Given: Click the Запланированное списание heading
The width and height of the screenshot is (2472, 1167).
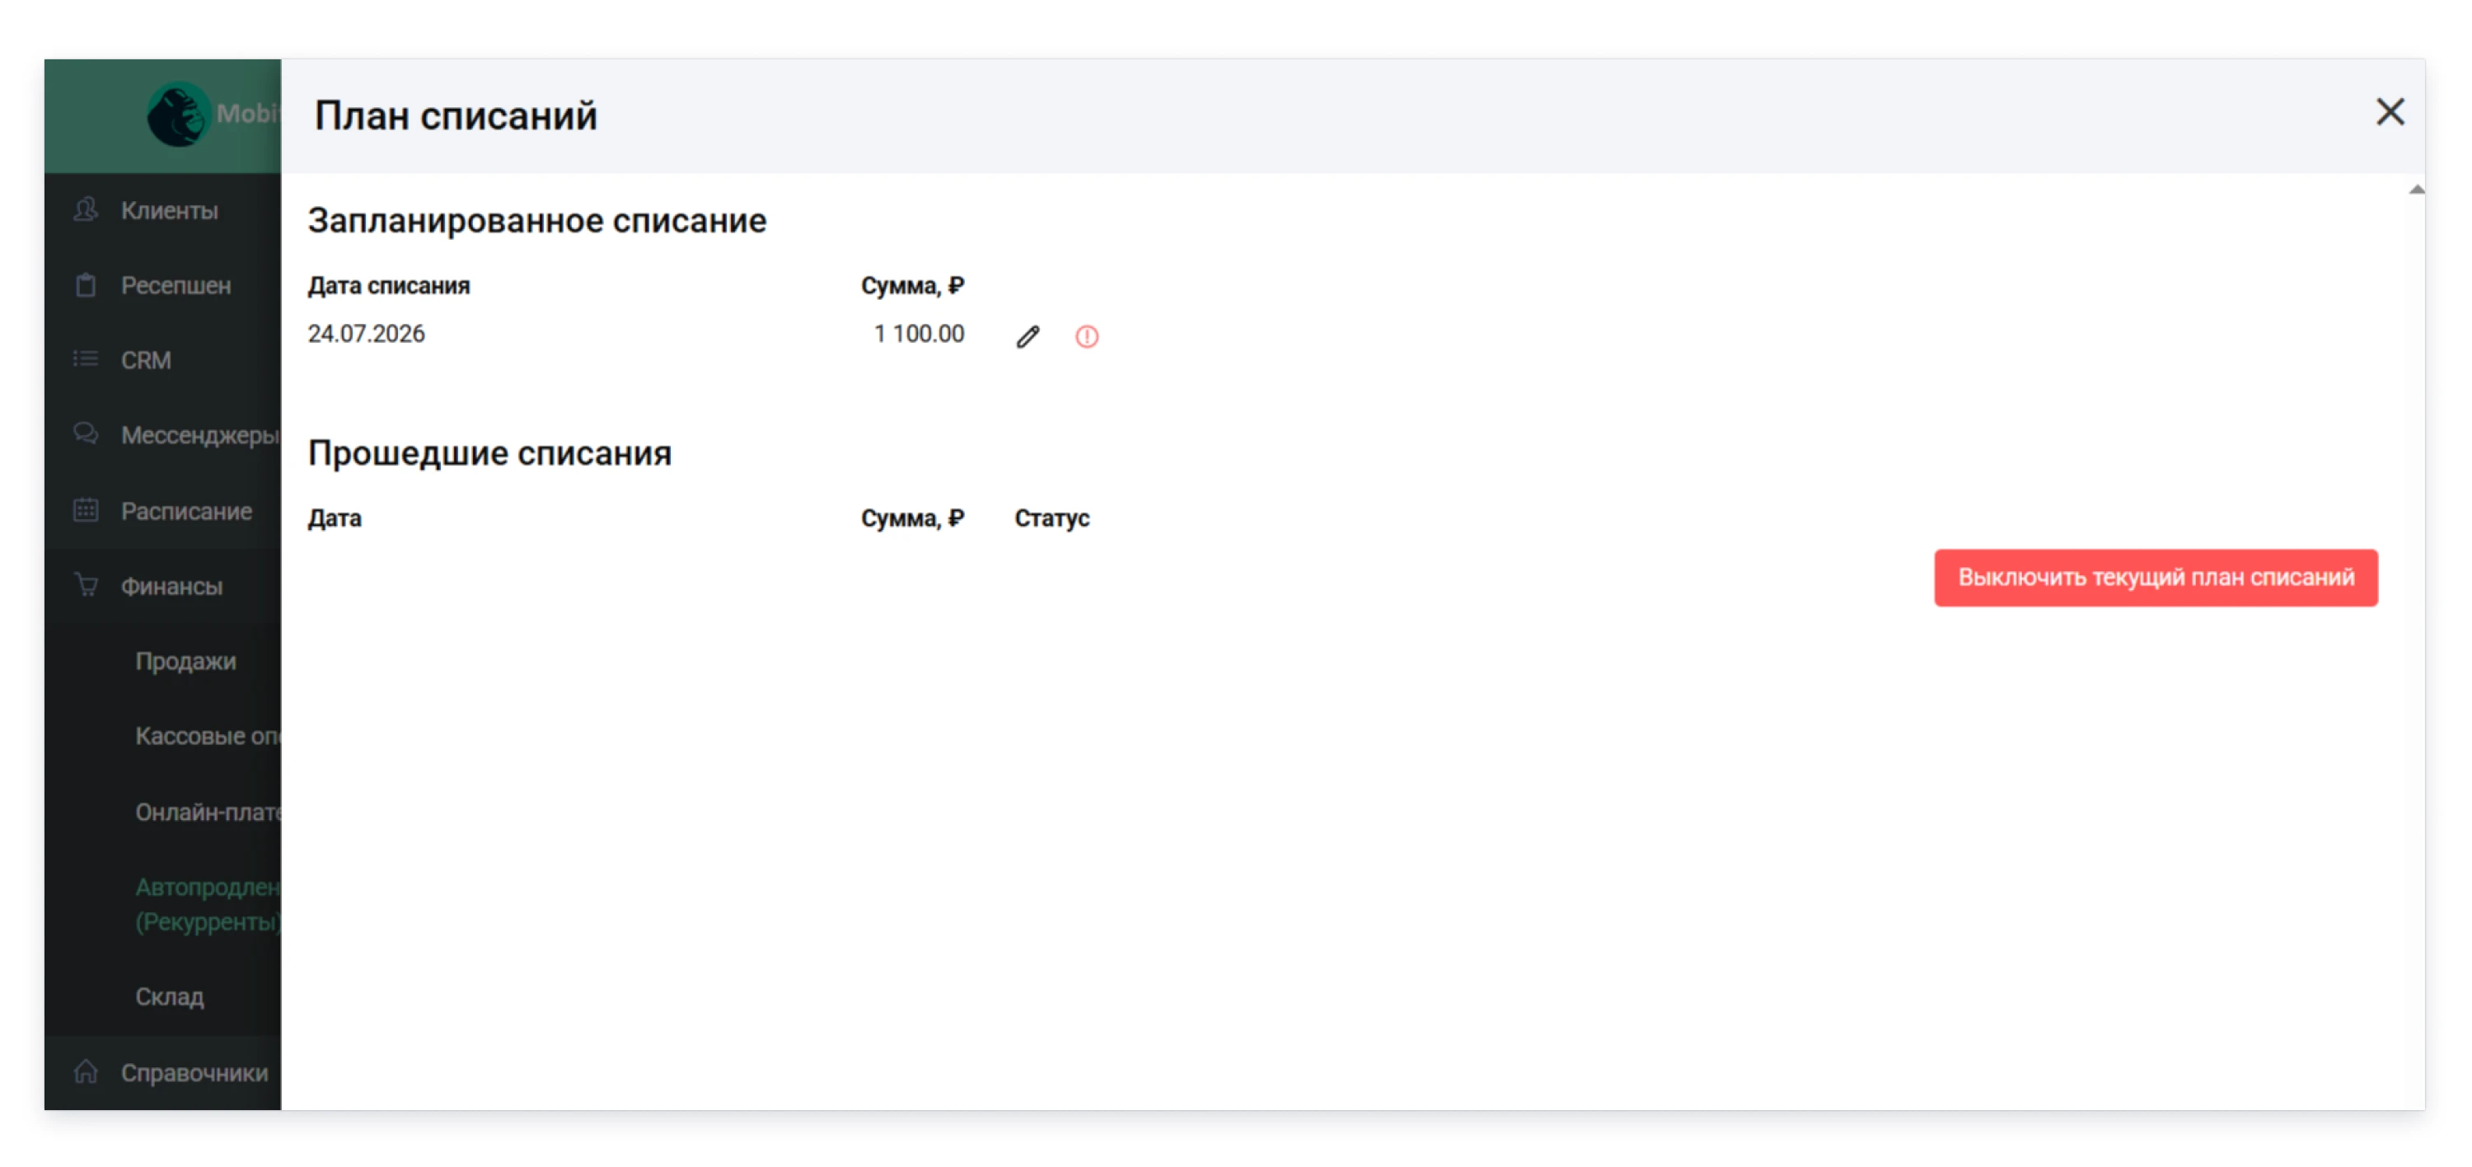Looking at the screenshot, I should pos(536,221).
